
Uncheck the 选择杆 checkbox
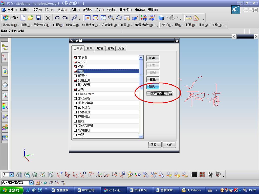[75, 62]
